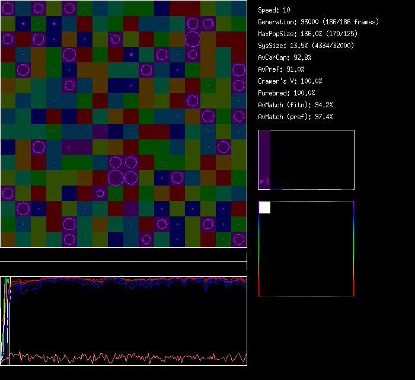The width and height of the screenshot is (415, 380).
Task: Click the Generation counter text
Action: [x=318, y=22]
